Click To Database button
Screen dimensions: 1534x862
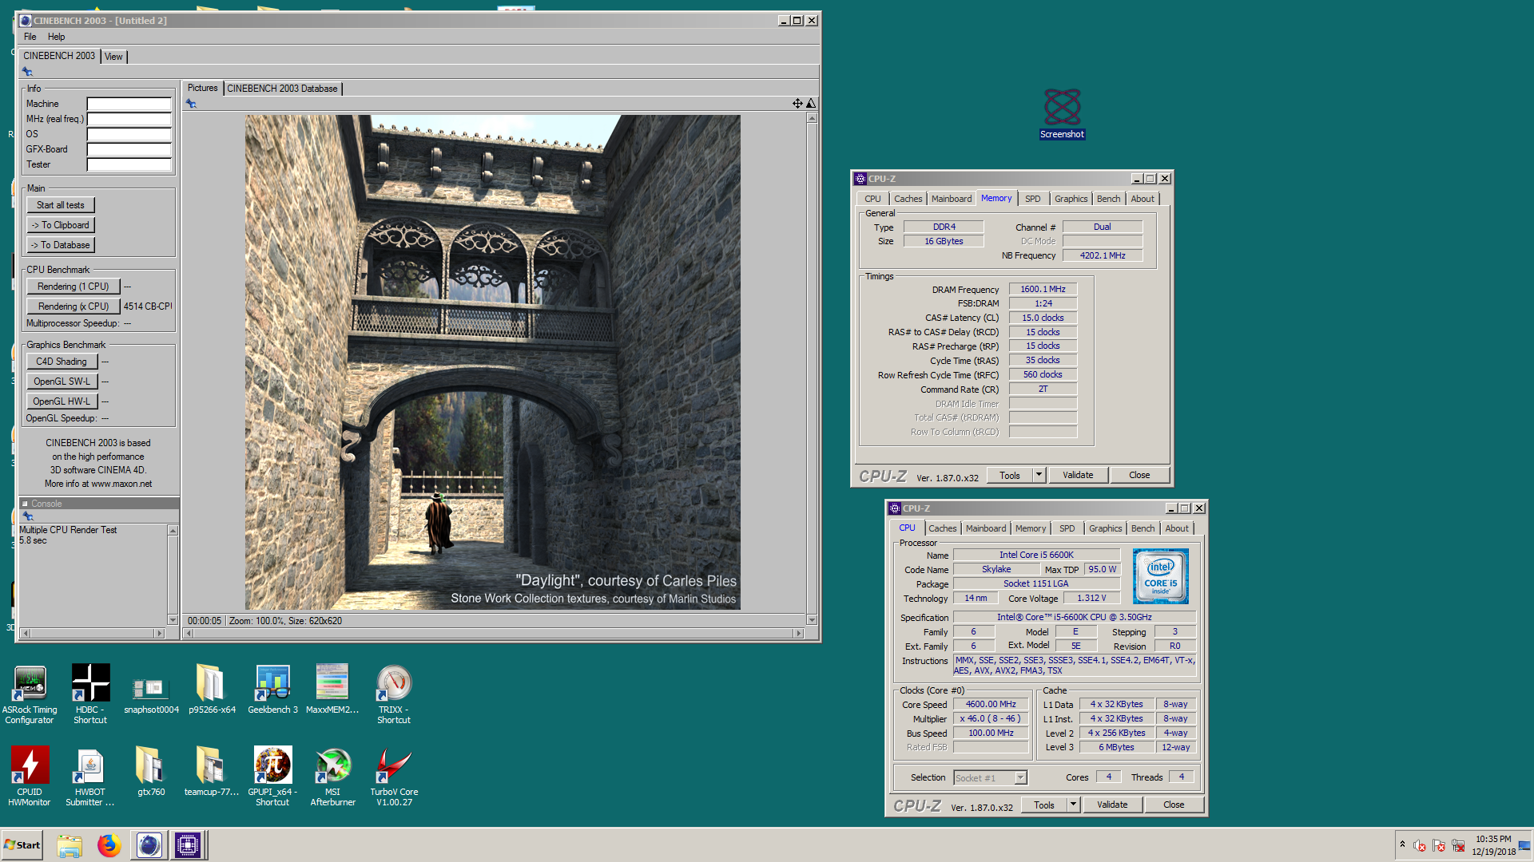(x=61, y=245)
